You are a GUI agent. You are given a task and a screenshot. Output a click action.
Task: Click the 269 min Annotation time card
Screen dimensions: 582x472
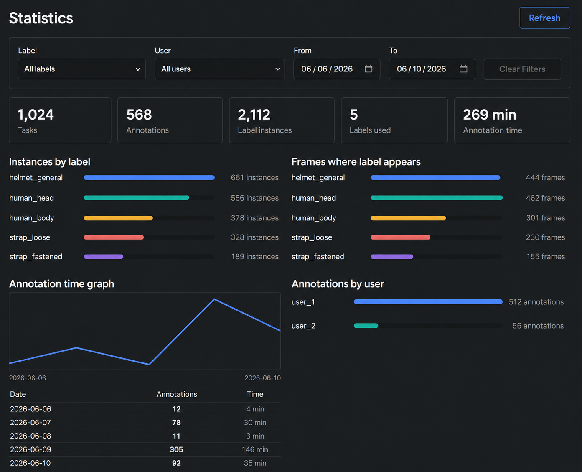point(512,120)
